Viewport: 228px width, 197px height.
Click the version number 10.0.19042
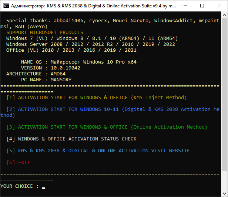pyautogui.click(x=65, y=68)
